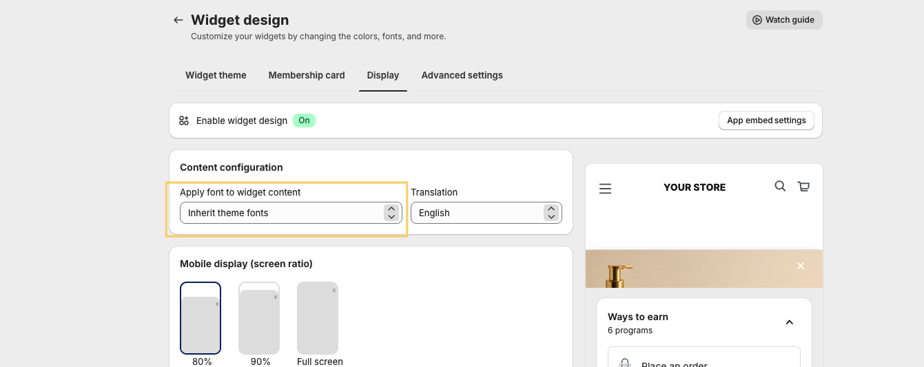Click the On status badge
Screen dimensions: 924x367
click(304, 120)
